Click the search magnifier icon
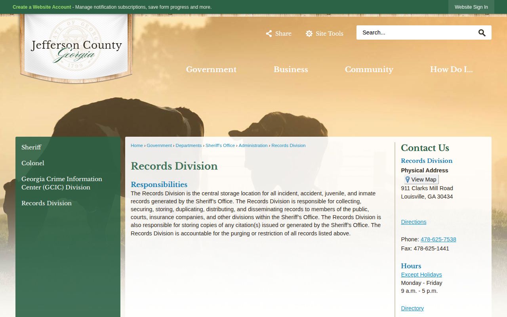The height and width of the screenshot is (317, 507). point(482,33)
